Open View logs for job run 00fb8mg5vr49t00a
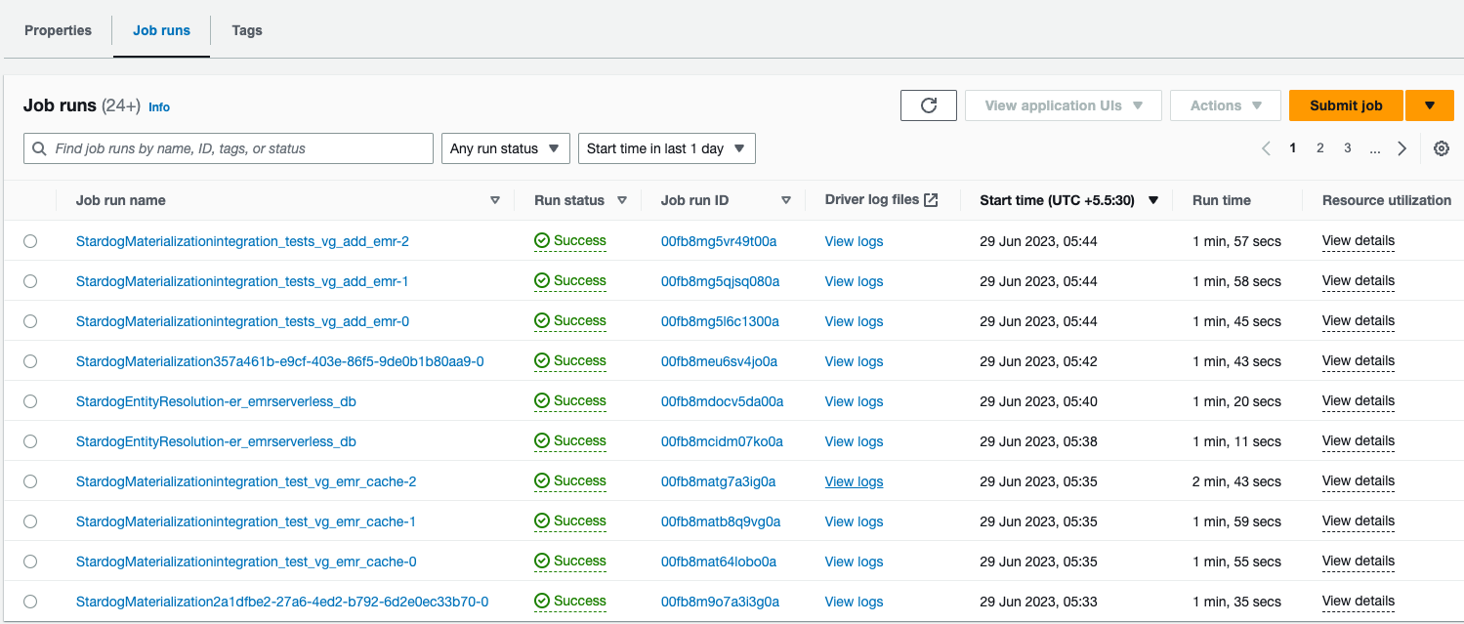 point(853,240)
